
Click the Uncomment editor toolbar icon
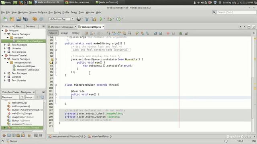(186, 33)
